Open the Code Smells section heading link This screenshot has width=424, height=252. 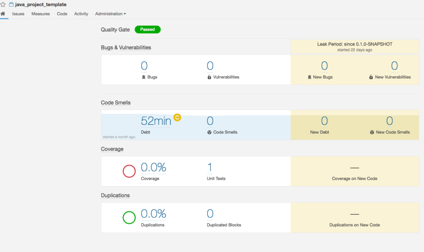[116, 103]
